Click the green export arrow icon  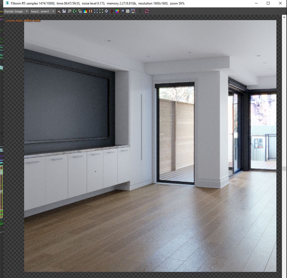(75, 11)
